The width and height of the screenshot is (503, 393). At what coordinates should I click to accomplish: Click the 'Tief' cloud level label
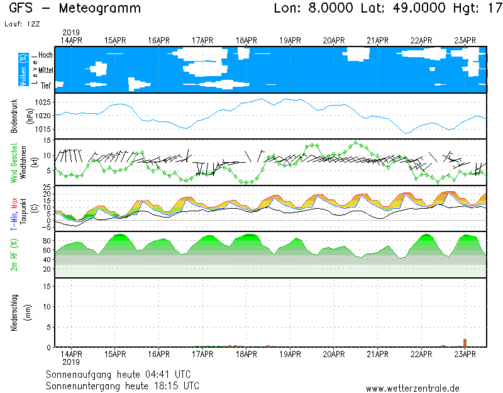coord(46,86)
